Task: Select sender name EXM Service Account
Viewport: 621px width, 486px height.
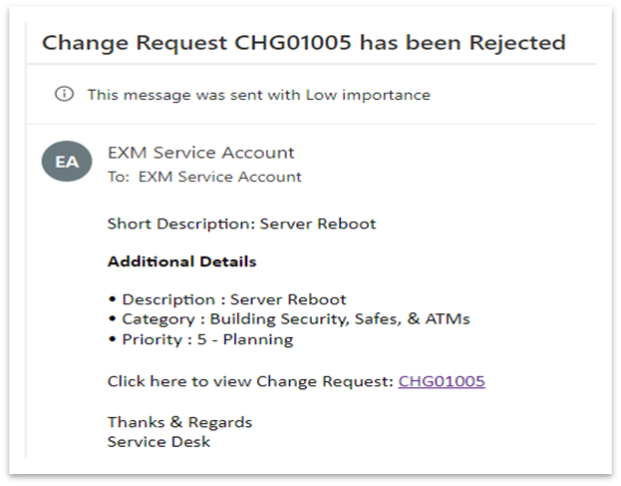Action: pos(200,153)
